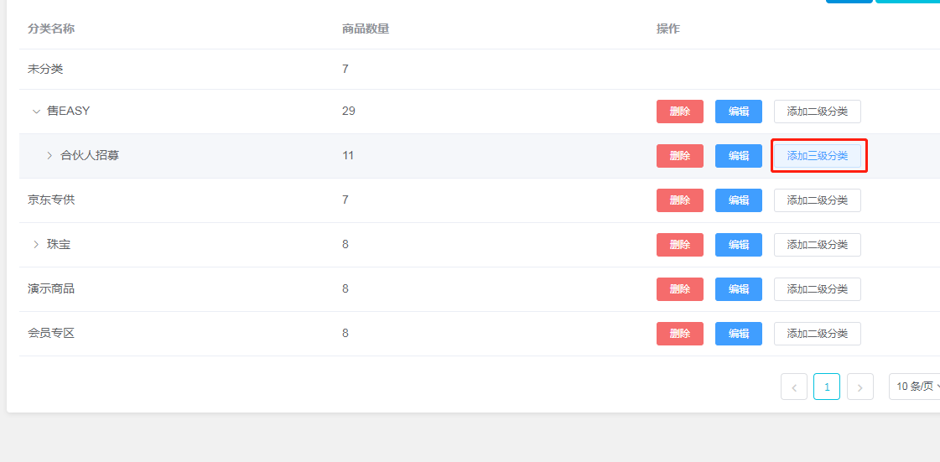Go to previous page arrow
The width and height of the screenshot is (940, 462).
pyautogui.click(x=793, y=387)
